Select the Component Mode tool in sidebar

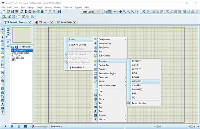[2, 33]
